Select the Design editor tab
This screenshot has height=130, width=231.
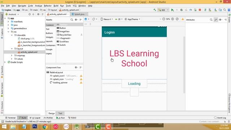point(52,113)
